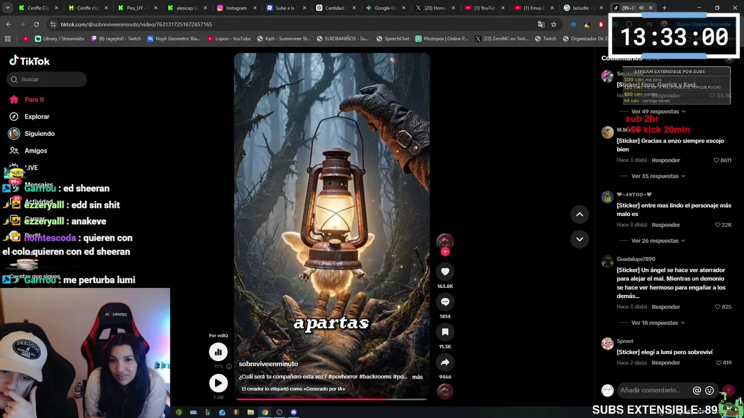Reply to Guadalupe7890's comment
The image size is (744, 418).
[666, 307]
